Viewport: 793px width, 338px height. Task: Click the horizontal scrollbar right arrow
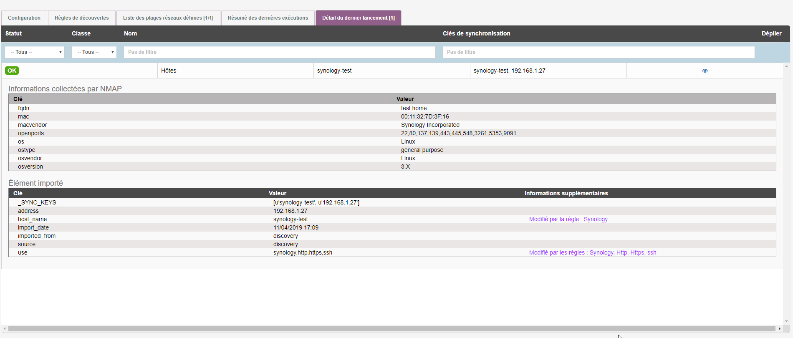pos(779,328)
